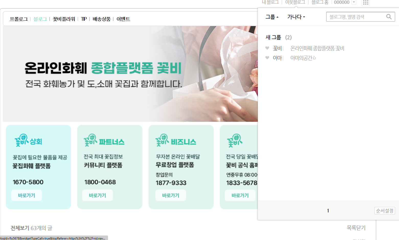Click the 꽃비 logo on the fourth card
The image size is (399, 240).
pos(235,140)
